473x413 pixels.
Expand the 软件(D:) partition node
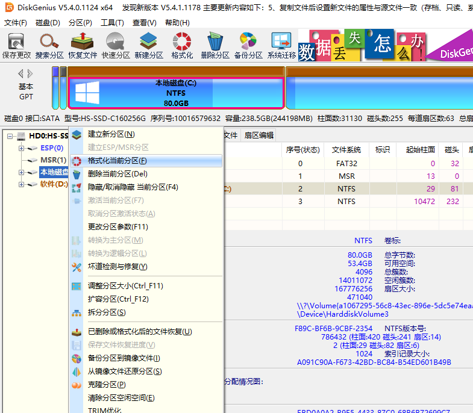tap(22, 184)
